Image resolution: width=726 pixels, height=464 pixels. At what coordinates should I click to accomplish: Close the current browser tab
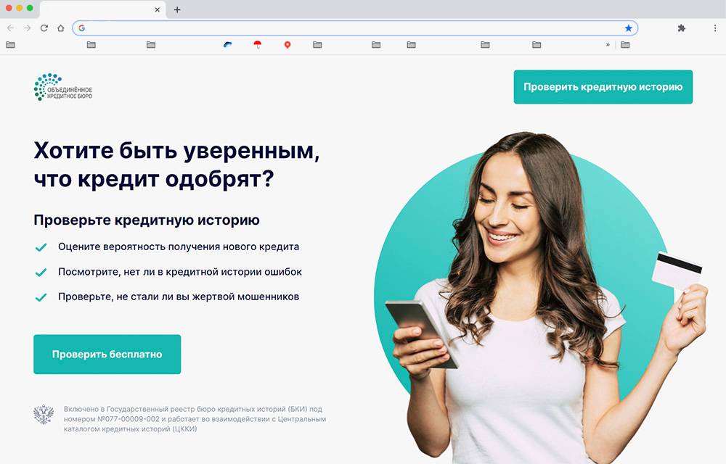(158, 9)
